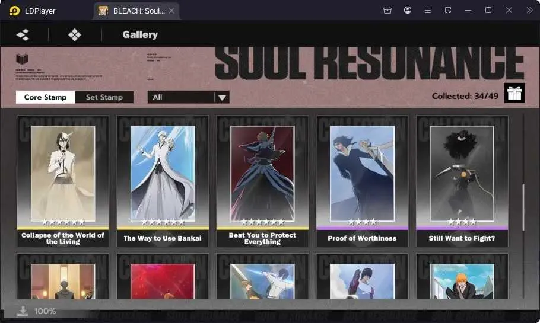Switch to the BLEACH: Soul... tab

pos(136,11)
